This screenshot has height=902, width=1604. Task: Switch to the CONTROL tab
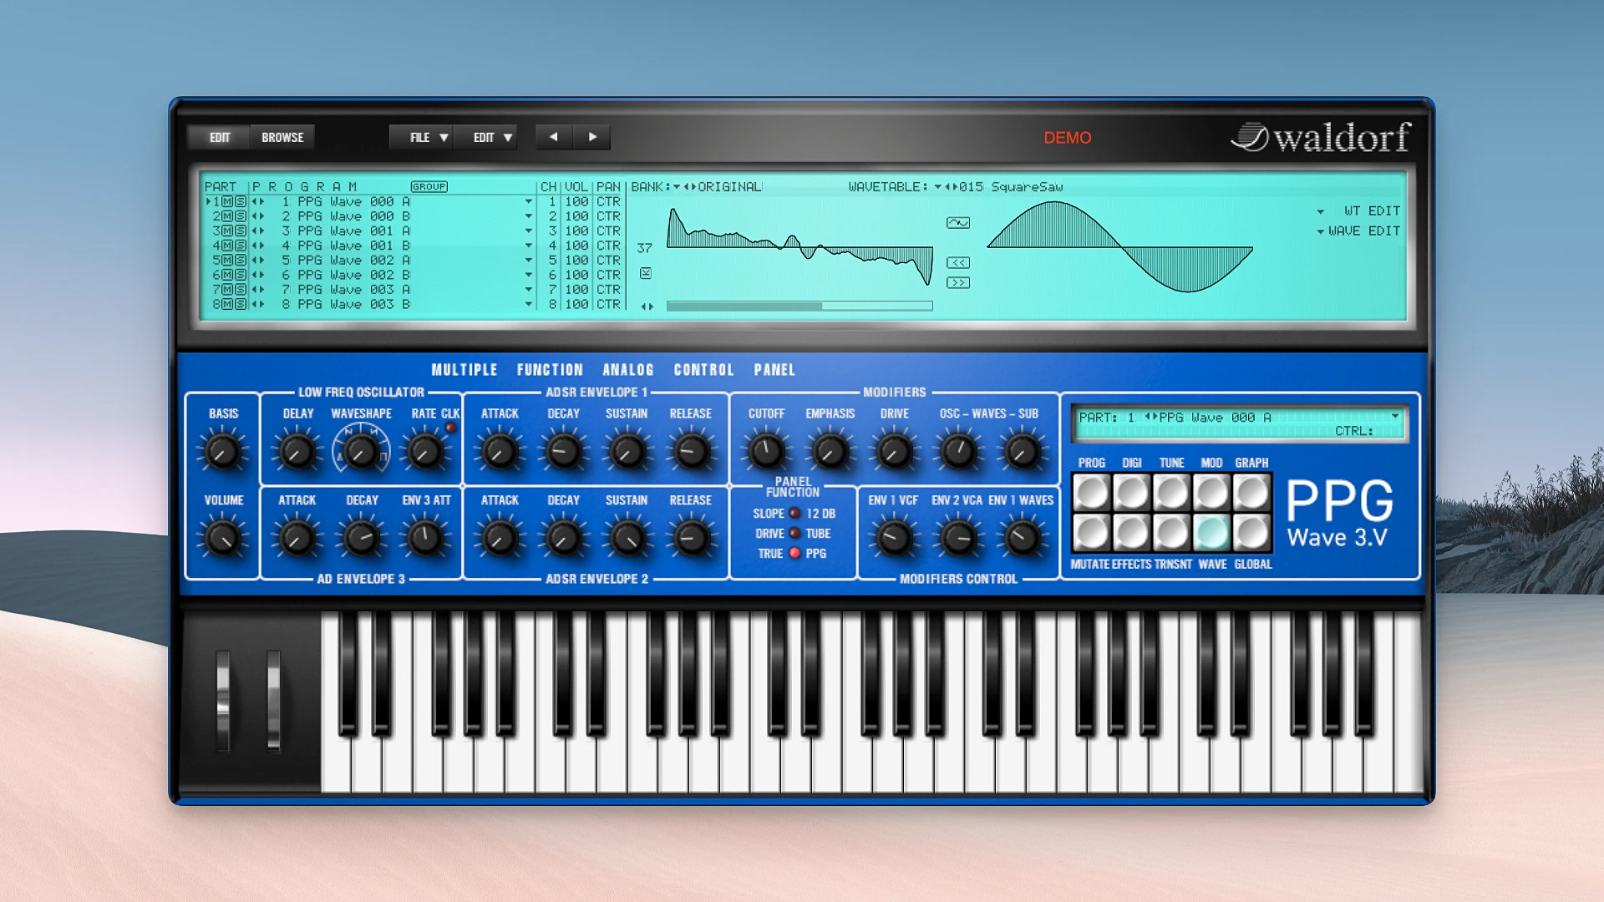tap(703, 369)
